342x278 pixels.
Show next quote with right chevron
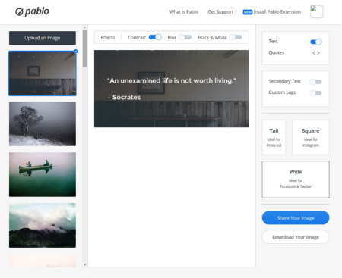[318, 53]
